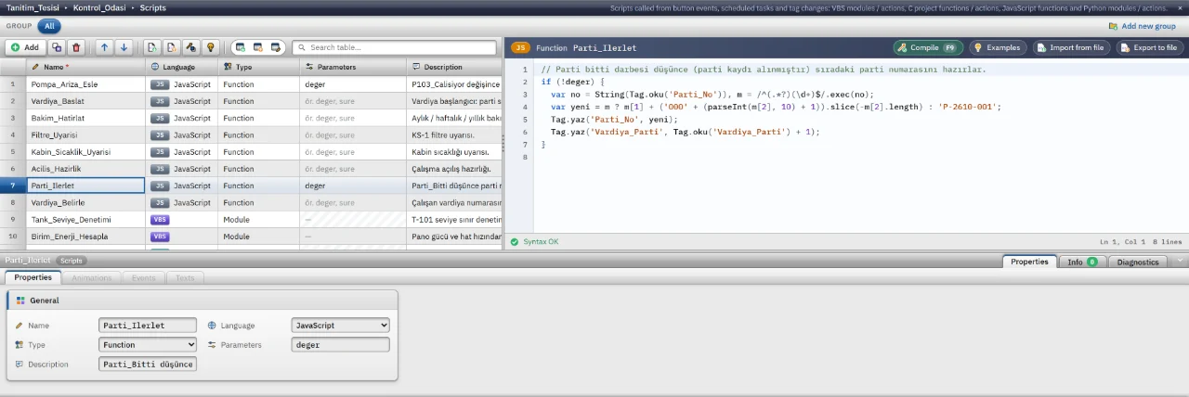
Task: Select the Acilis_Hazirlik row
Action: click(251, 168)
